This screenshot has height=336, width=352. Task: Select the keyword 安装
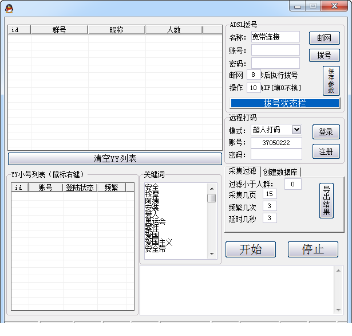[152, 208]
